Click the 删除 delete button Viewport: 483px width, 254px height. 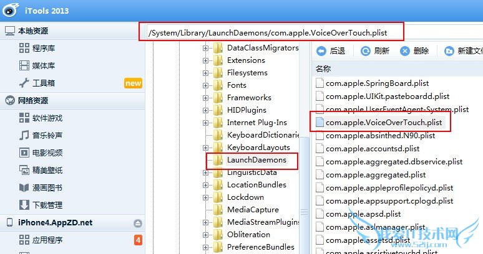tap(414, 50)
